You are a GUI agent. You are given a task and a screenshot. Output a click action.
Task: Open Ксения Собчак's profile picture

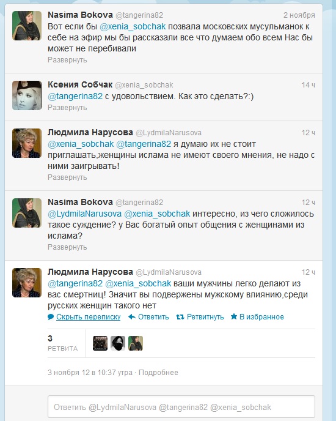pyautogui.click(x=27, y=95)
